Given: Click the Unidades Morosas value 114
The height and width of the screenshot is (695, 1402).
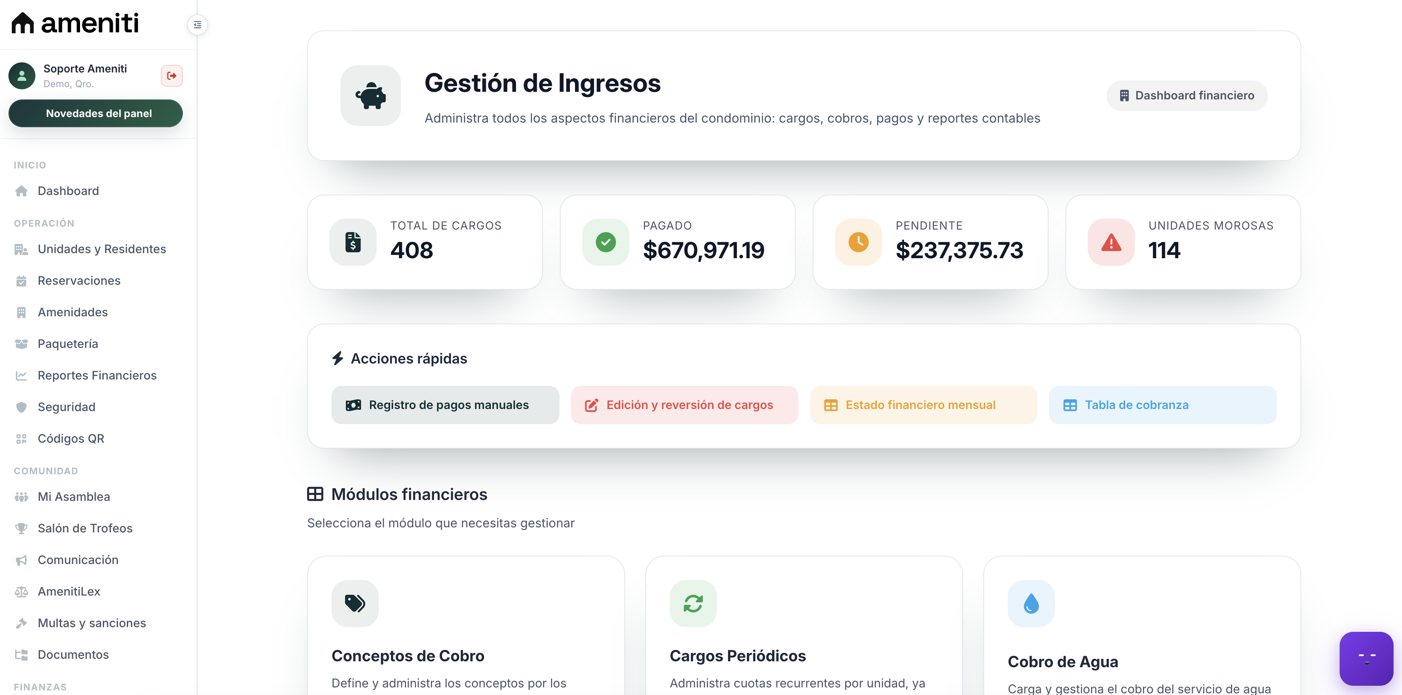Looking at the screenshot, I should [x=1164, y=250].
